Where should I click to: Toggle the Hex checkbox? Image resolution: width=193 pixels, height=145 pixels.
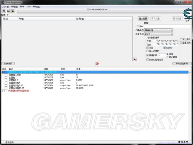(138, 26)
